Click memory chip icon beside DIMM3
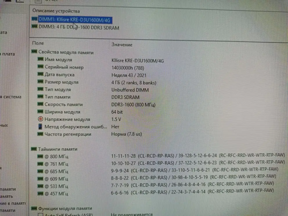 point(35,26)
